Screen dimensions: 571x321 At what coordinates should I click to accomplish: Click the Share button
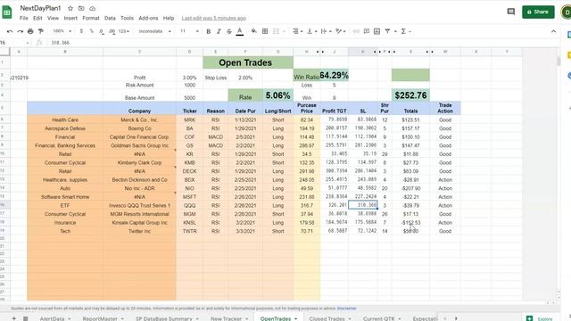pos(538,12)
